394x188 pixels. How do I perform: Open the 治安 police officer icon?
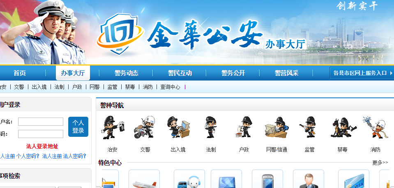112,127
